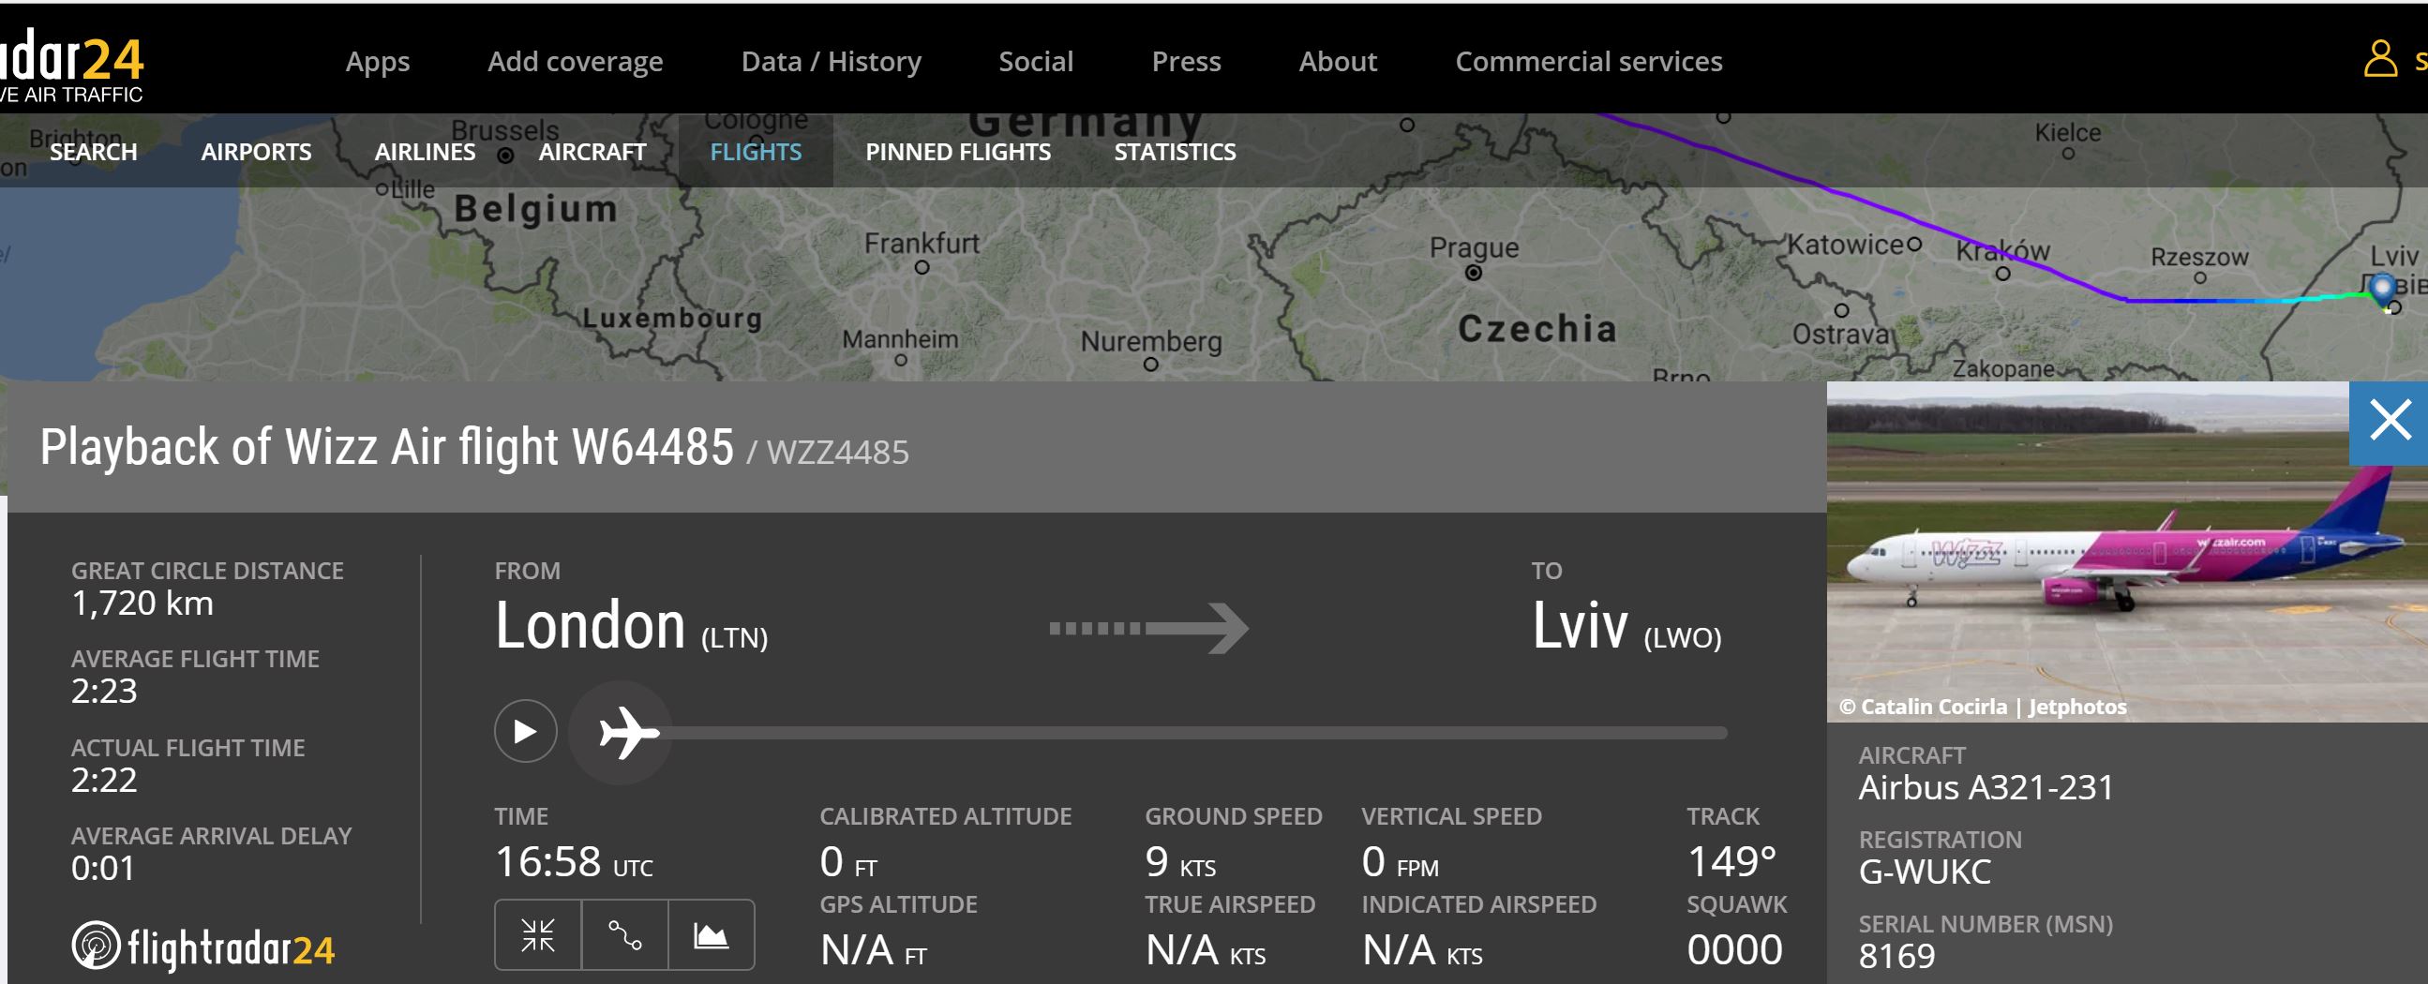Click the Search tab
Viewport: 2428px width, 984px height.
(x=94, y=152)
